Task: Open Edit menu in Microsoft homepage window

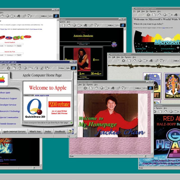Action: pos(139,11)
